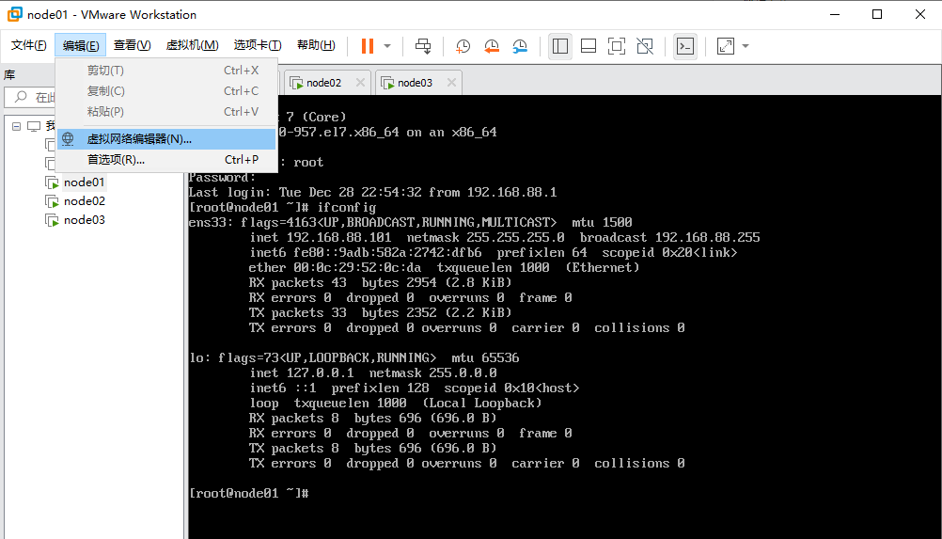
Task: Click the VMware Workstation title bar logo
Action: click(x=15, y=14)
